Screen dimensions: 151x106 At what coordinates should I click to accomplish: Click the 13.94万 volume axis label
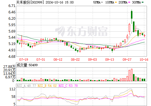(9, 74)
